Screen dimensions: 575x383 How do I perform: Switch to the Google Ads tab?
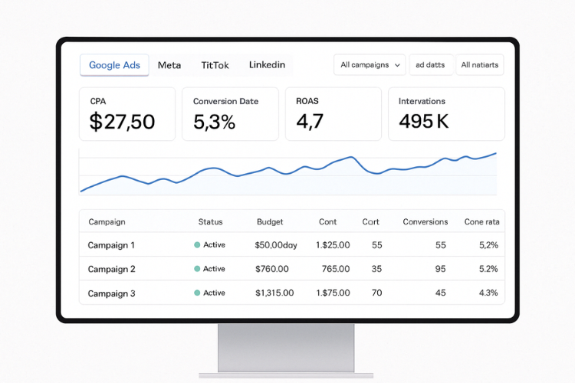pyautogui.click(x=114, y=65)
